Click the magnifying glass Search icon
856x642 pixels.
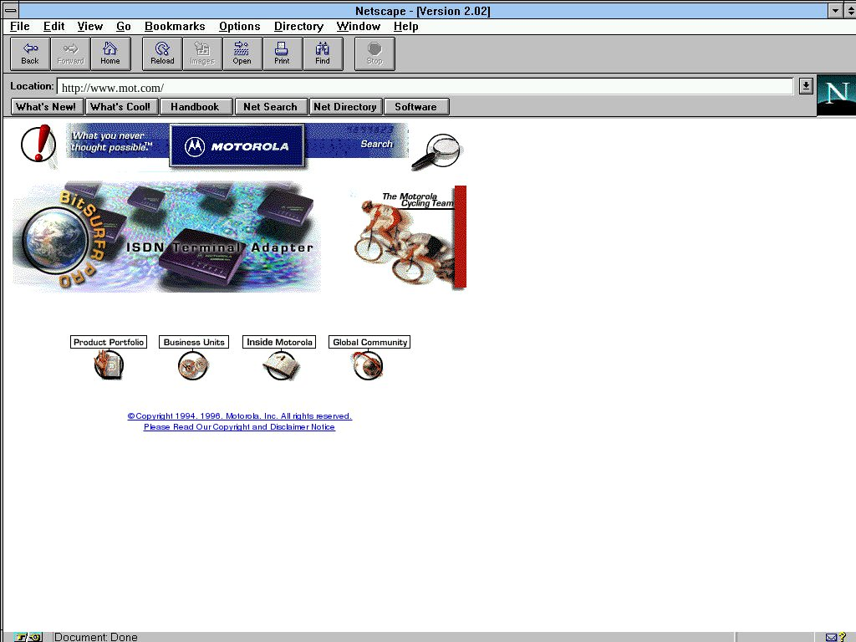click(x=437, y=151)
